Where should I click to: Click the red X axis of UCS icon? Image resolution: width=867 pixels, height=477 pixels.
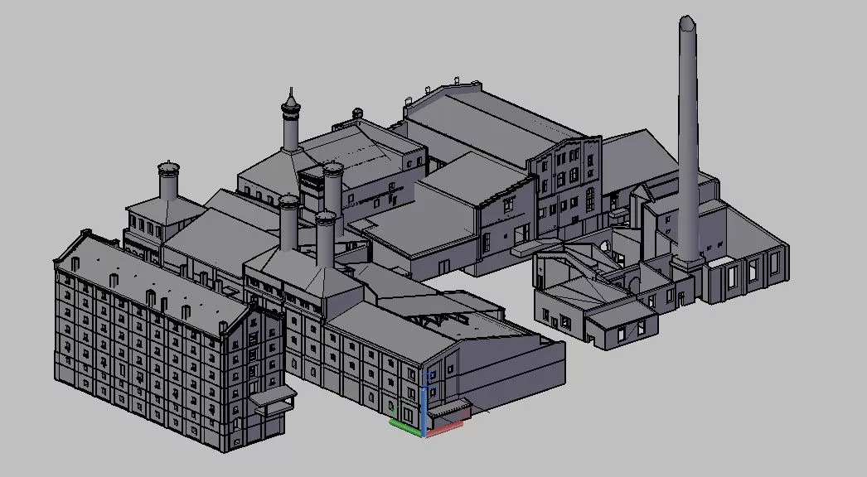pyautogui.click(x=444, y=428)
